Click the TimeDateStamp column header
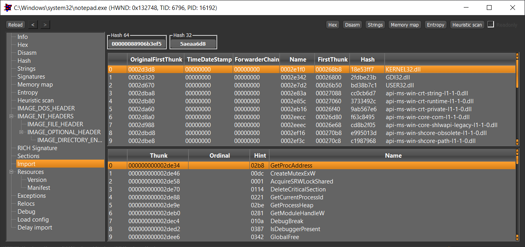Screen dimensions: 525x247 coord(209,60)
